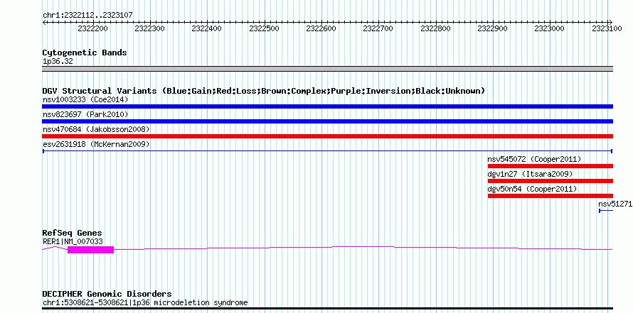Click the DECIPHER black disorder bar
Image resolution: width=633 pixels, height=313 pixels.
tap(327, 309)
